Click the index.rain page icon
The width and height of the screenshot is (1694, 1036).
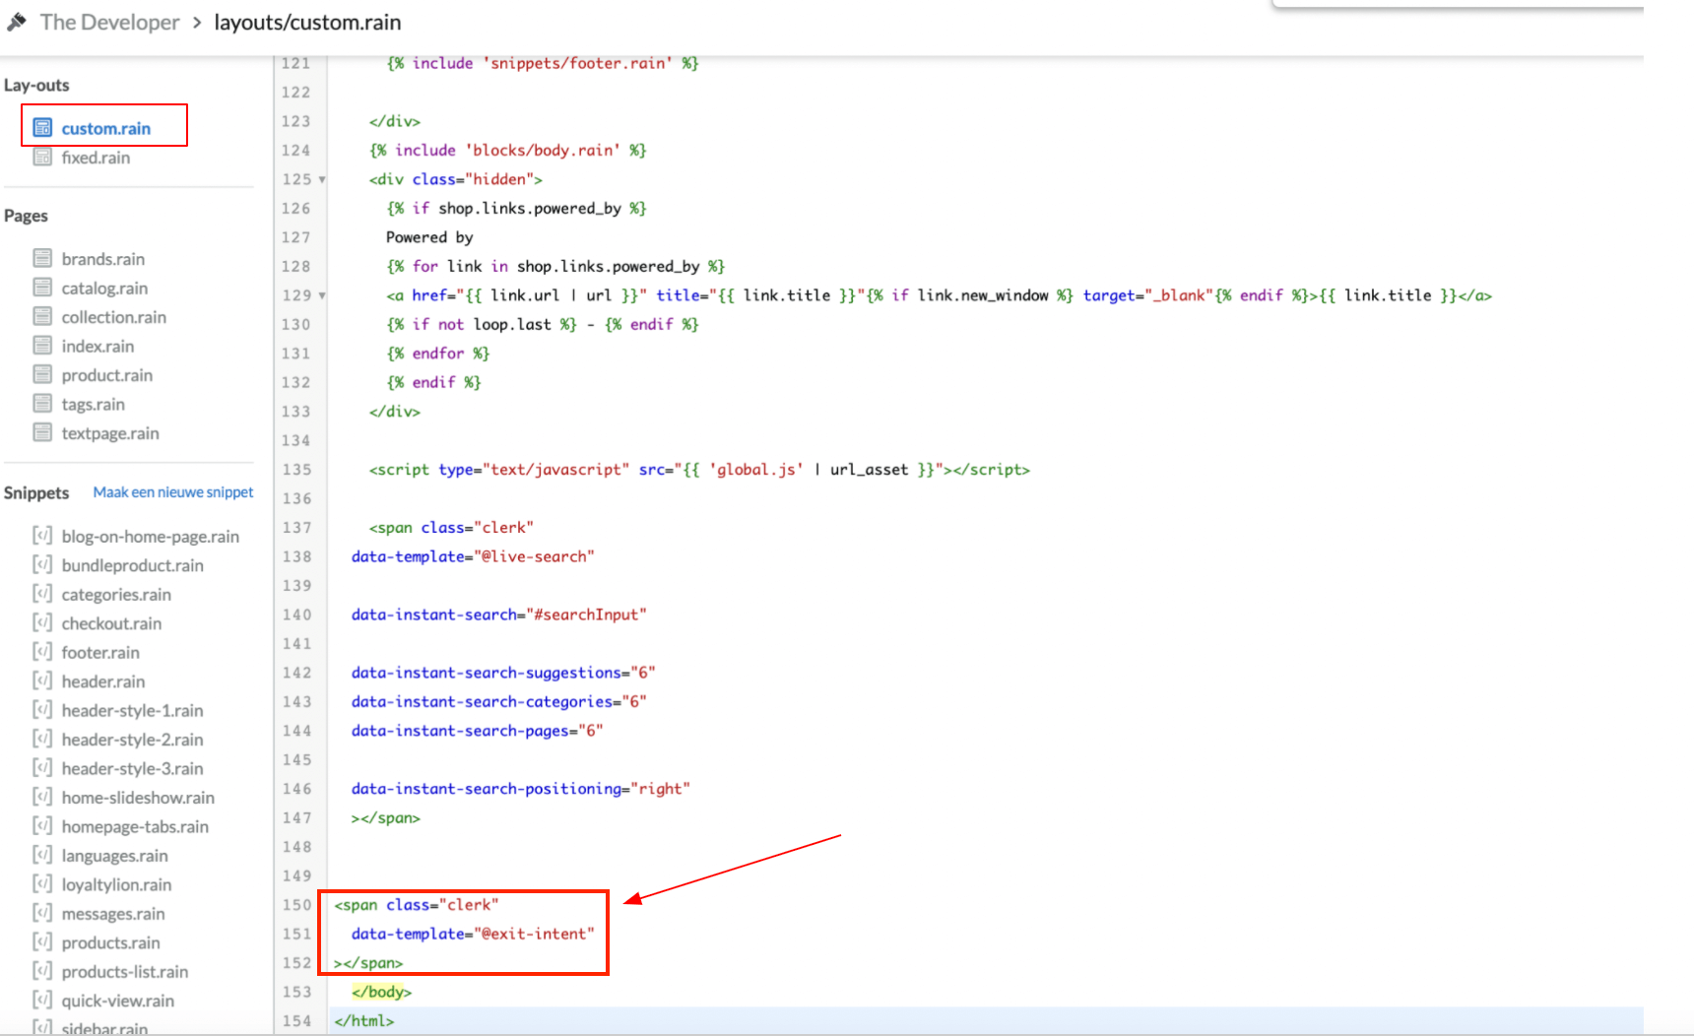(42, 346)
